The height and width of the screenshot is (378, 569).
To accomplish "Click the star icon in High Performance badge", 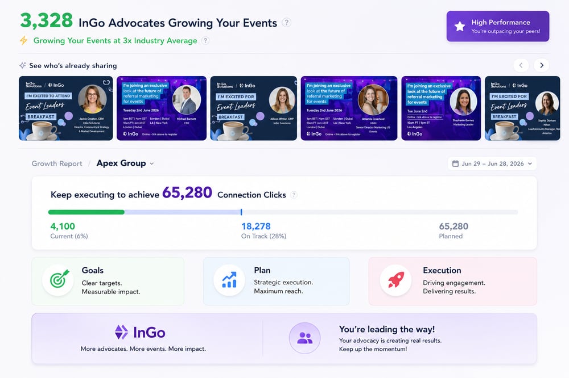I will [x=460, y=27].
